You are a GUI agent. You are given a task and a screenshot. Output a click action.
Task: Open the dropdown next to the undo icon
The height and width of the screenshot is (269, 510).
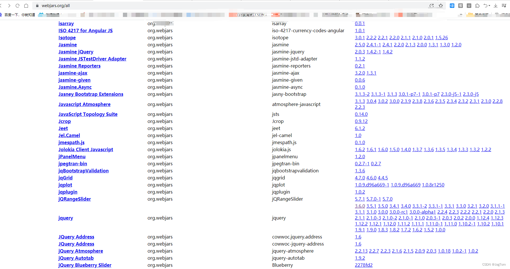489,6
